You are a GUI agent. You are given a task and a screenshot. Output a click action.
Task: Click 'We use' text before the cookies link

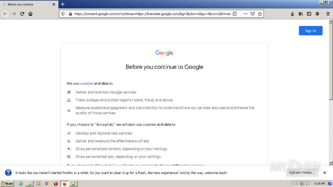[73, 83]
